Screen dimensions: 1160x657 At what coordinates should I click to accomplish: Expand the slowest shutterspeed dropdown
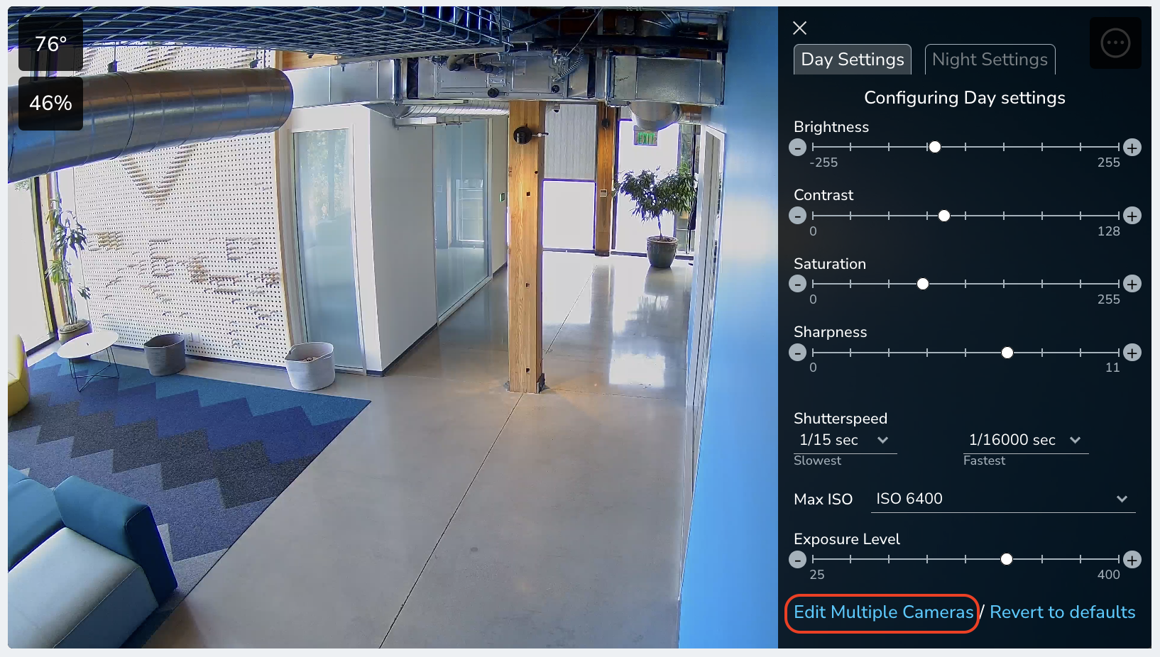tap(845, 441)
